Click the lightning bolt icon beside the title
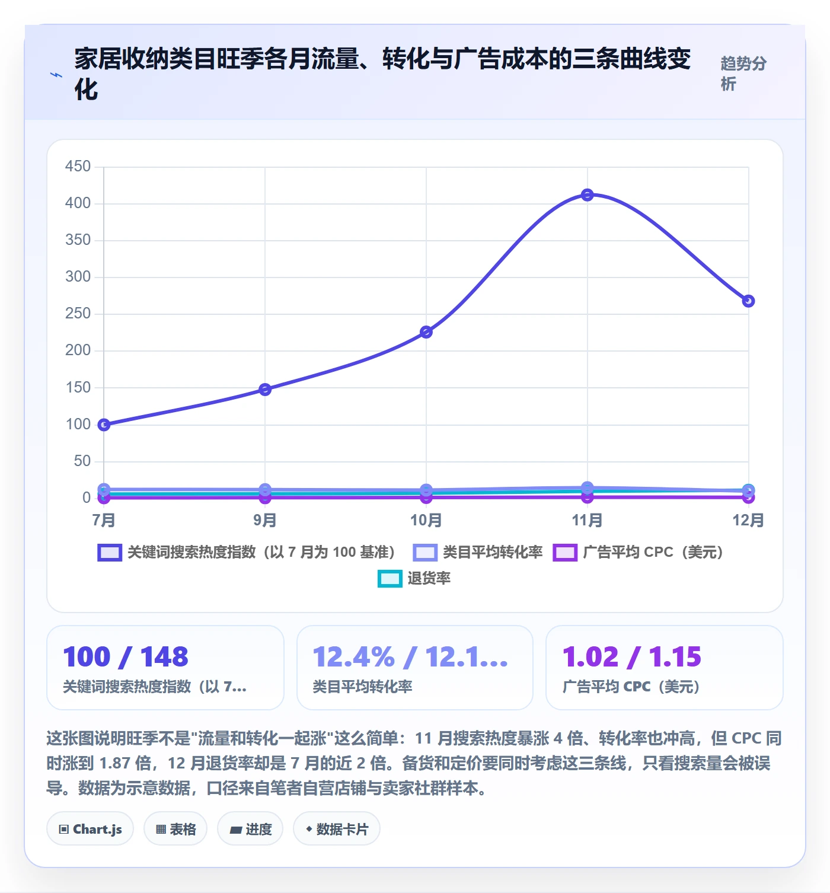 coord(56,75)
